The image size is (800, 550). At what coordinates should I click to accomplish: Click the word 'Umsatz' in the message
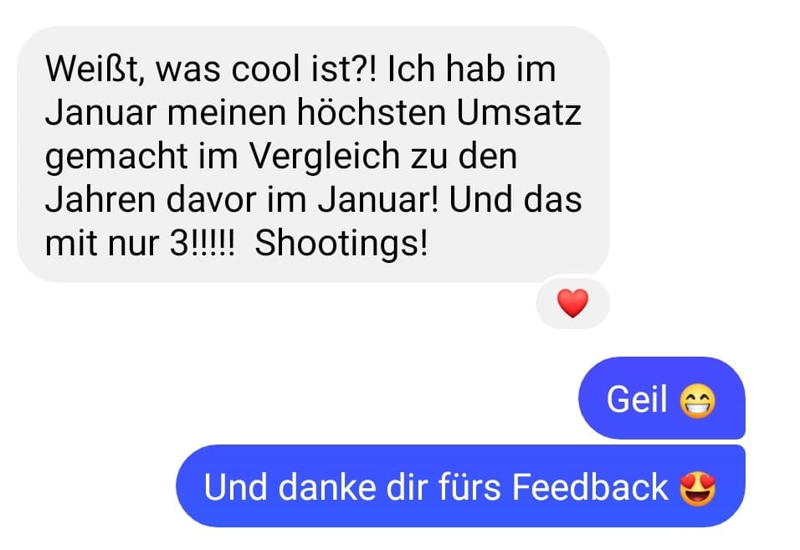pos(519,112)
